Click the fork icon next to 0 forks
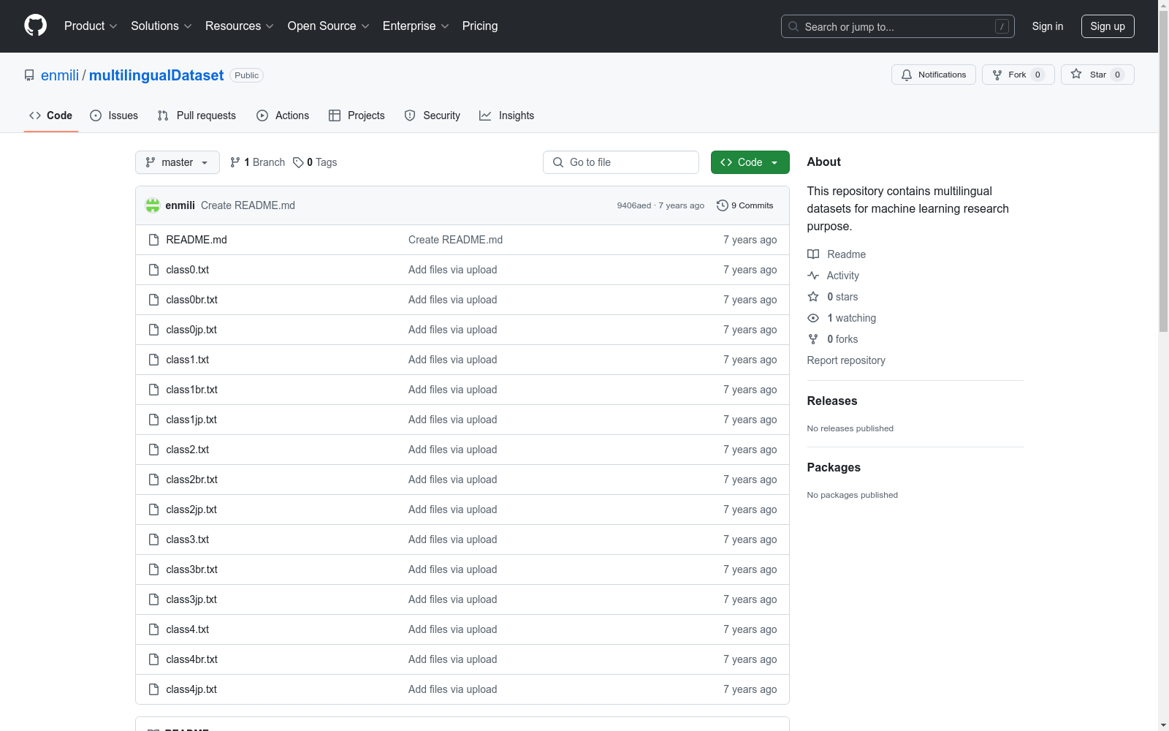 click(813, 339)
